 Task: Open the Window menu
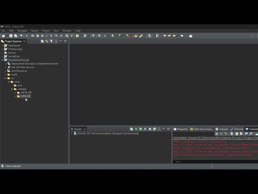click(67, 31)
